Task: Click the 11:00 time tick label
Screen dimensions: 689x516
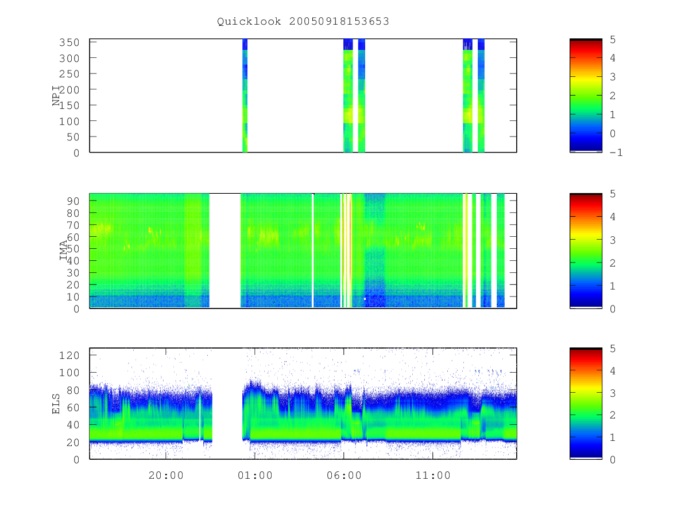Action: tap(432, 475)
